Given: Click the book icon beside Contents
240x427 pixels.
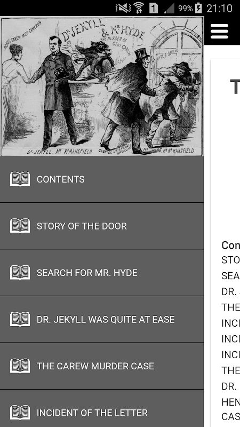Looking at the screenshot, I should point(20,179).
